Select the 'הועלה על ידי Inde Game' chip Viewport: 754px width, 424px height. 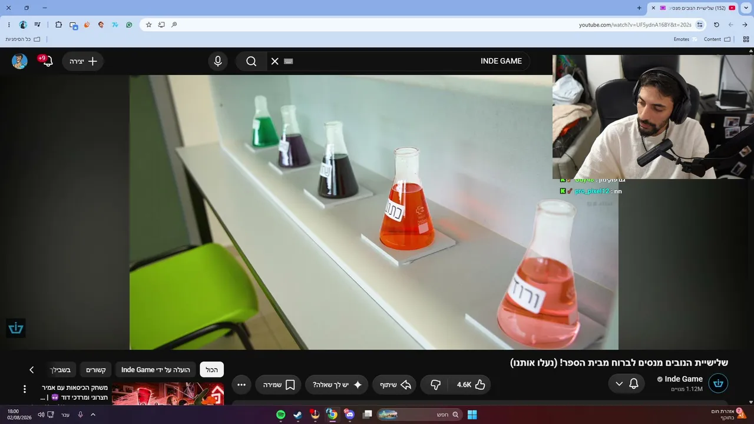click(156, 370)
